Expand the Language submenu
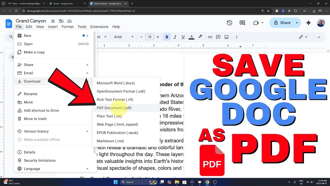The image size is (330, 186). [x=53, y=169]
